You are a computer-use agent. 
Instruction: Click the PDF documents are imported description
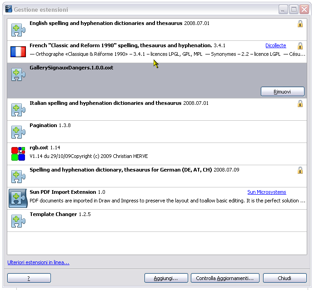tap(167, 201)
